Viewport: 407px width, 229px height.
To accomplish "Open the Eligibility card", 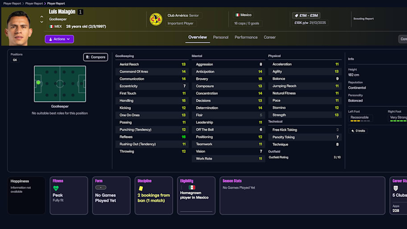I will coord(196,196).
